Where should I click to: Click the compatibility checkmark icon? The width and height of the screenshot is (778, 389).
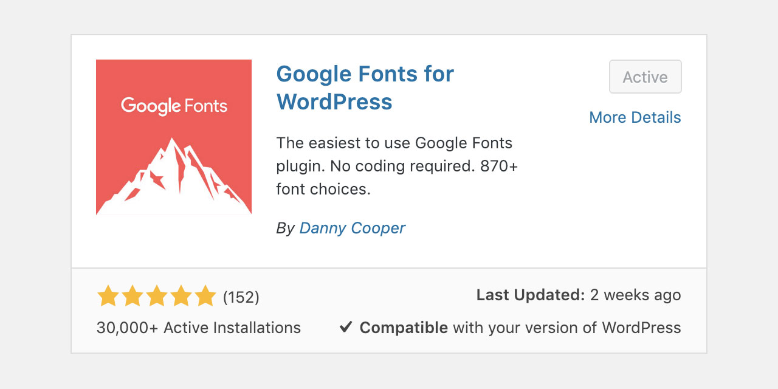click(345, 327)
